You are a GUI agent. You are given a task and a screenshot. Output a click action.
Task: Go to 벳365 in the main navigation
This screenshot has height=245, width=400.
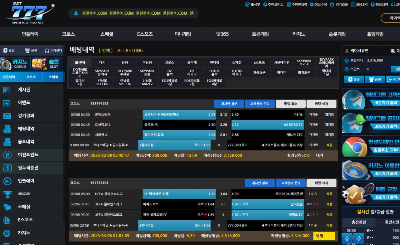point(222,34)
